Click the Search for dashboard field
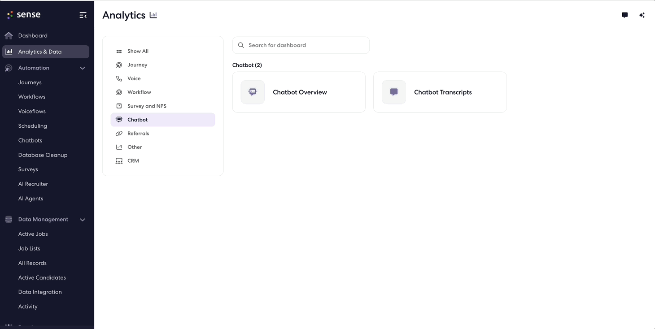655x329 pixels. point(301,45)
